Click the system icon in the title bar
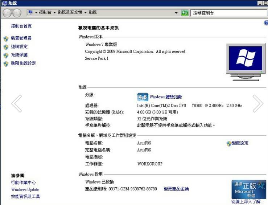Viewport: 268px width, 205px height. 4,3
